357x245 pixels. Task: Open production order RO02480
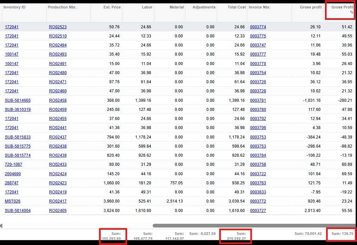pos(58,73)
